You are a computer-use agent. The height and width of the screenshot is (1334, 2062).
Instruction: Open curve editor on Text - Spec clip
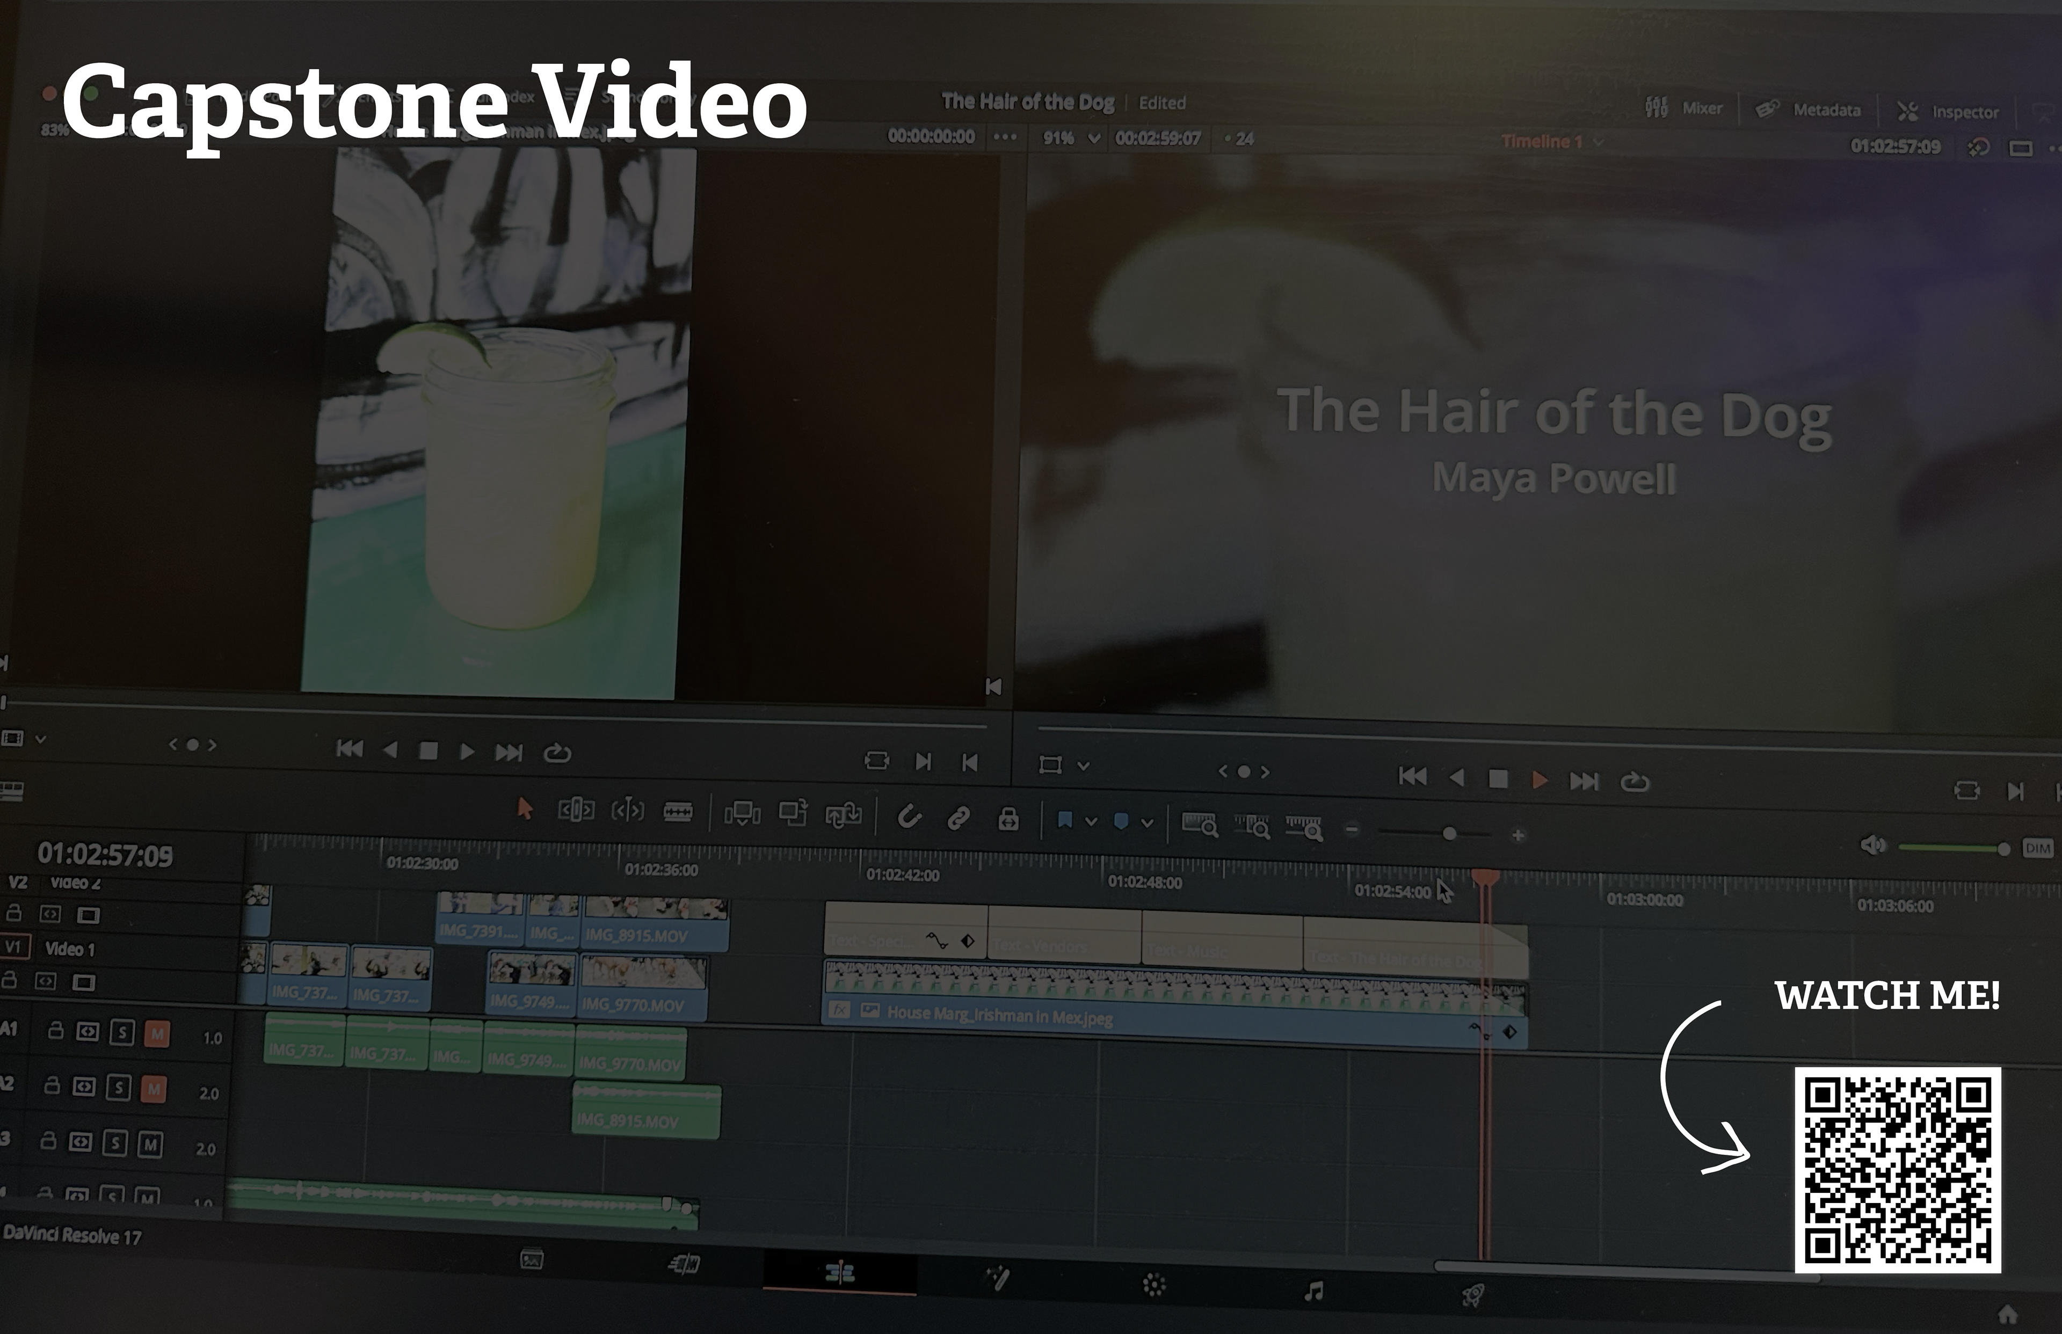tap(938, 940)
